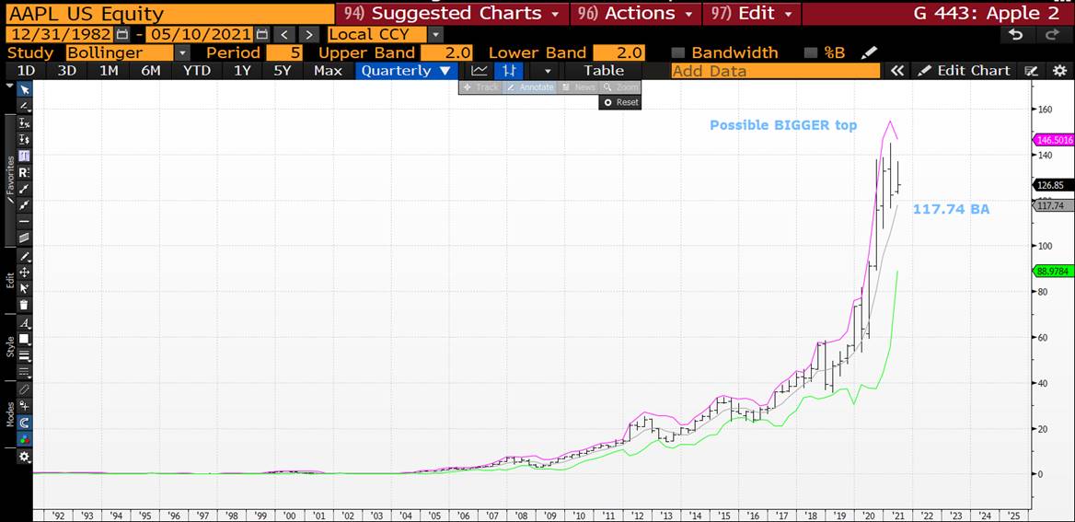
Task: Click the double left chevron collapse icon
Action: [896, 71]
